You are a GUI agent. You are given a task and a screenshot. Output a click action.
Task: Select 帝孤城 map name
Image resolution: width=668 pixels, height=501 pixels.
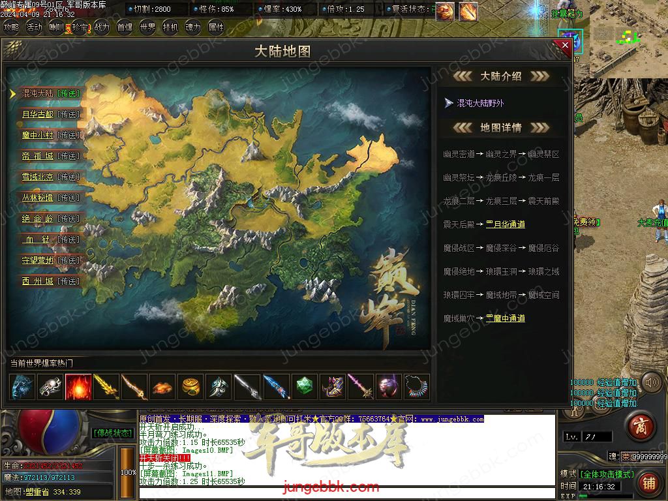pyautogui.click(x=38, y=156)
